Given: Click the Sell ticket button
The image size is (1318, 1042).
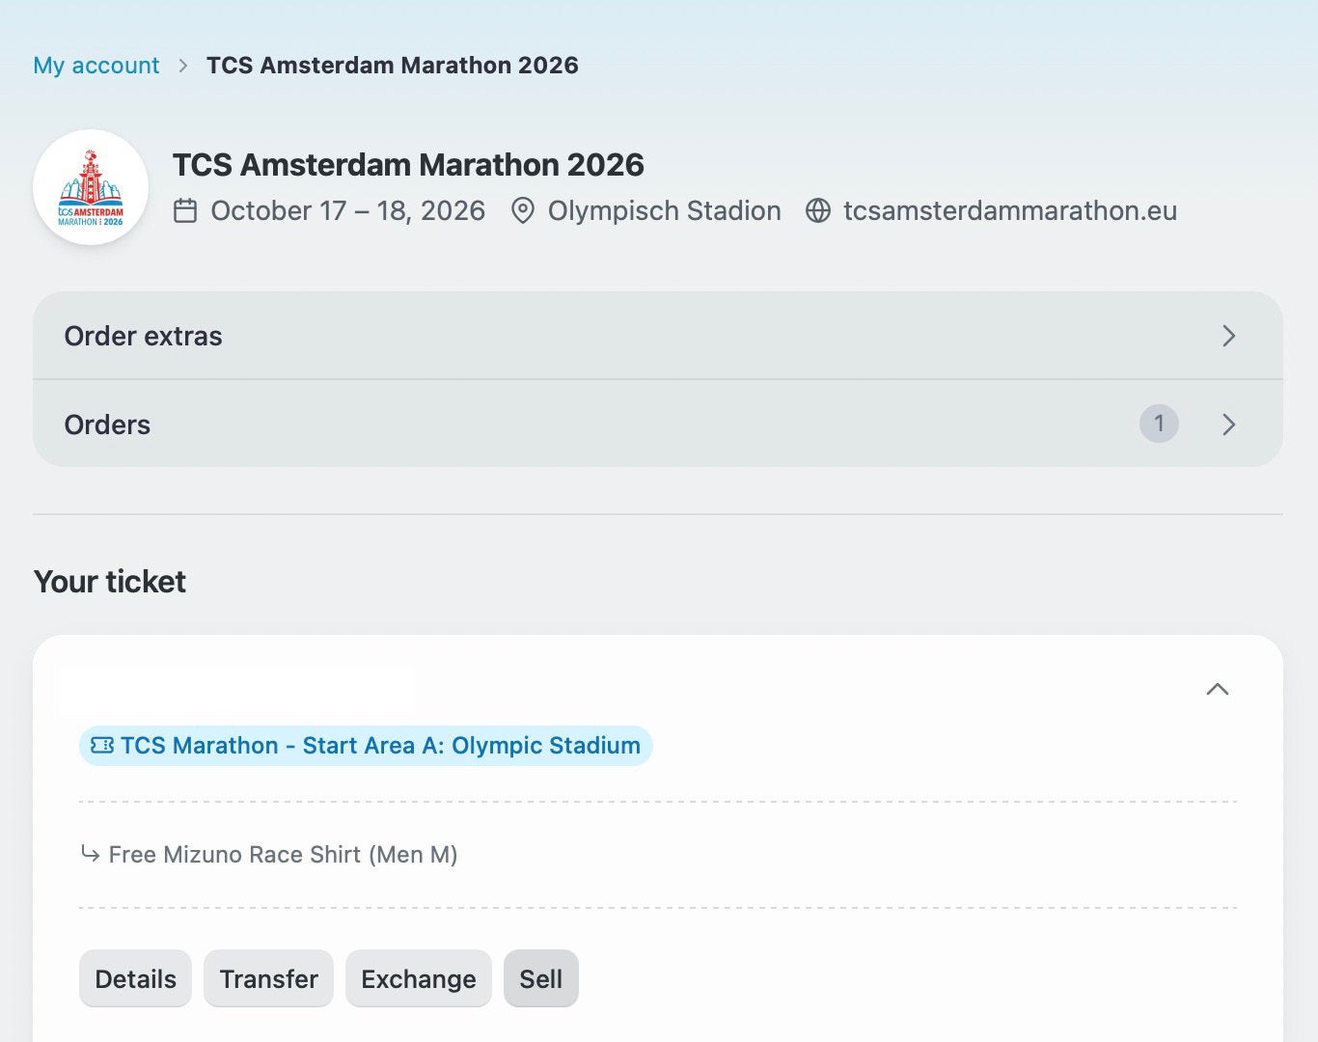Looking at the screenshot, I should (x=541, y=979).
